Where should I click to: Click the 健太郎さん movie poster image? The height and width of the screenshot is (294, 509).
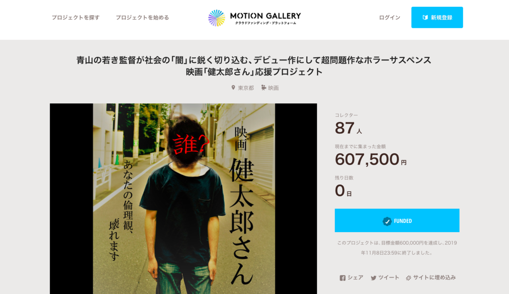[x=183, y=199]
